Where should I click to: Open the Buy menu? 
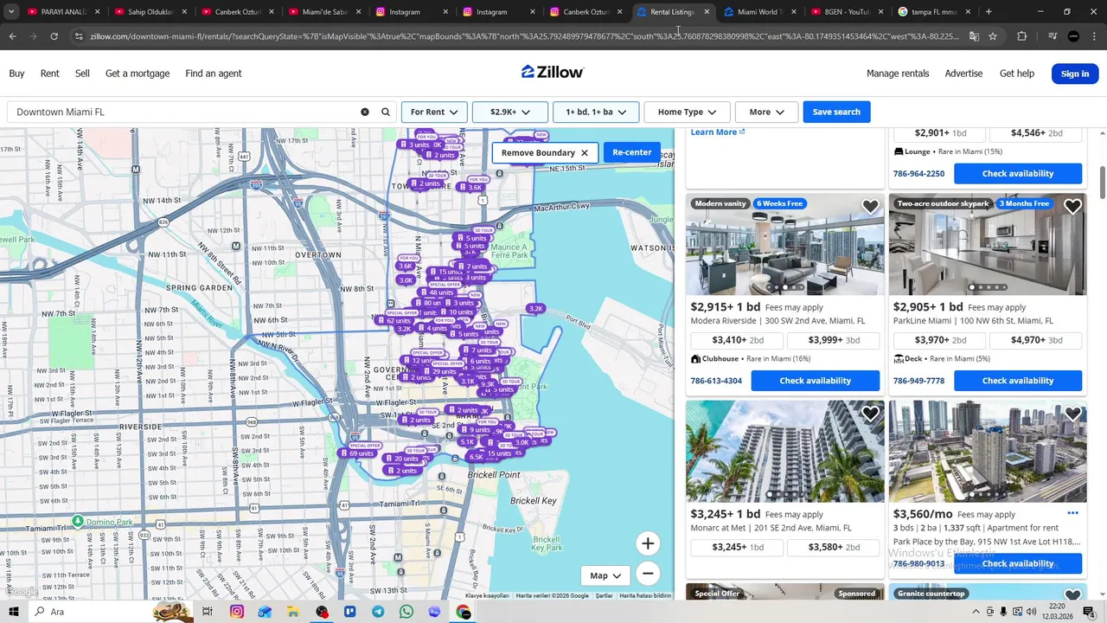tap(16, 74)
